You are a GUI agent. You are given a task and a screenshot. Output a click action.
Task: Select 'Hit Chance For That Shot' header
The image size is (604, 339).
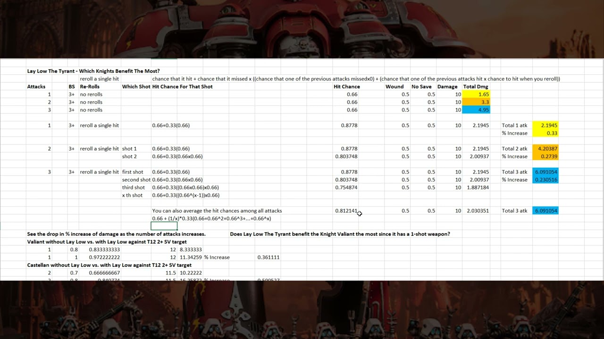pos(182,87)
